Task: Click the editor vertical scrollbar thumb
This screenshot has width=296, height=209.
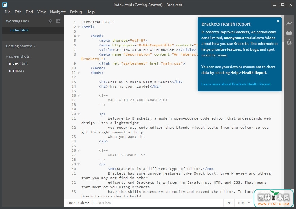Action: (x=283, y=29)
